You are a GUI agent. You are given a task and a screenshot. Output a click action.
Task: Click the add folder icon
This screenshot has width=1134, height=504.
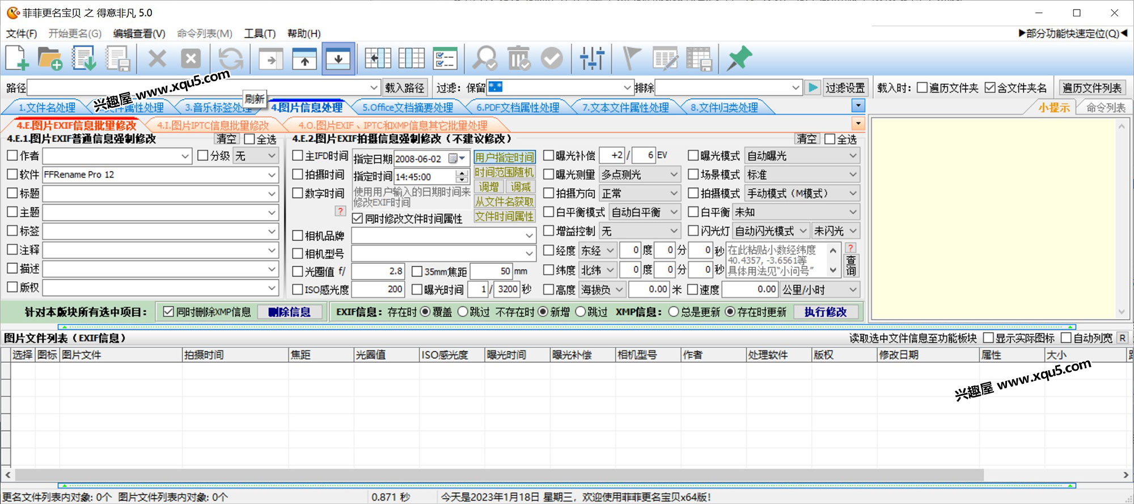tap(50, 58)
